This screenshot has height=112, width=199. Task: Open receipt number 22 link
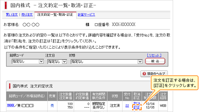click(x=127, y=106)
